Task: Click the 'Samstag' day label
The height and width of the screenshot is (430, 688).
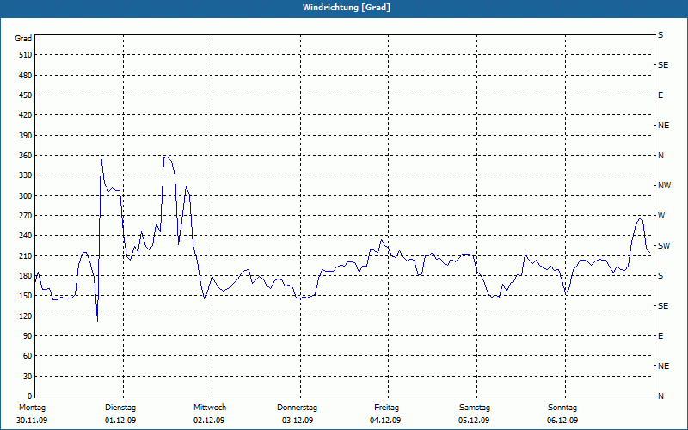Action: (x=475, y=408)
